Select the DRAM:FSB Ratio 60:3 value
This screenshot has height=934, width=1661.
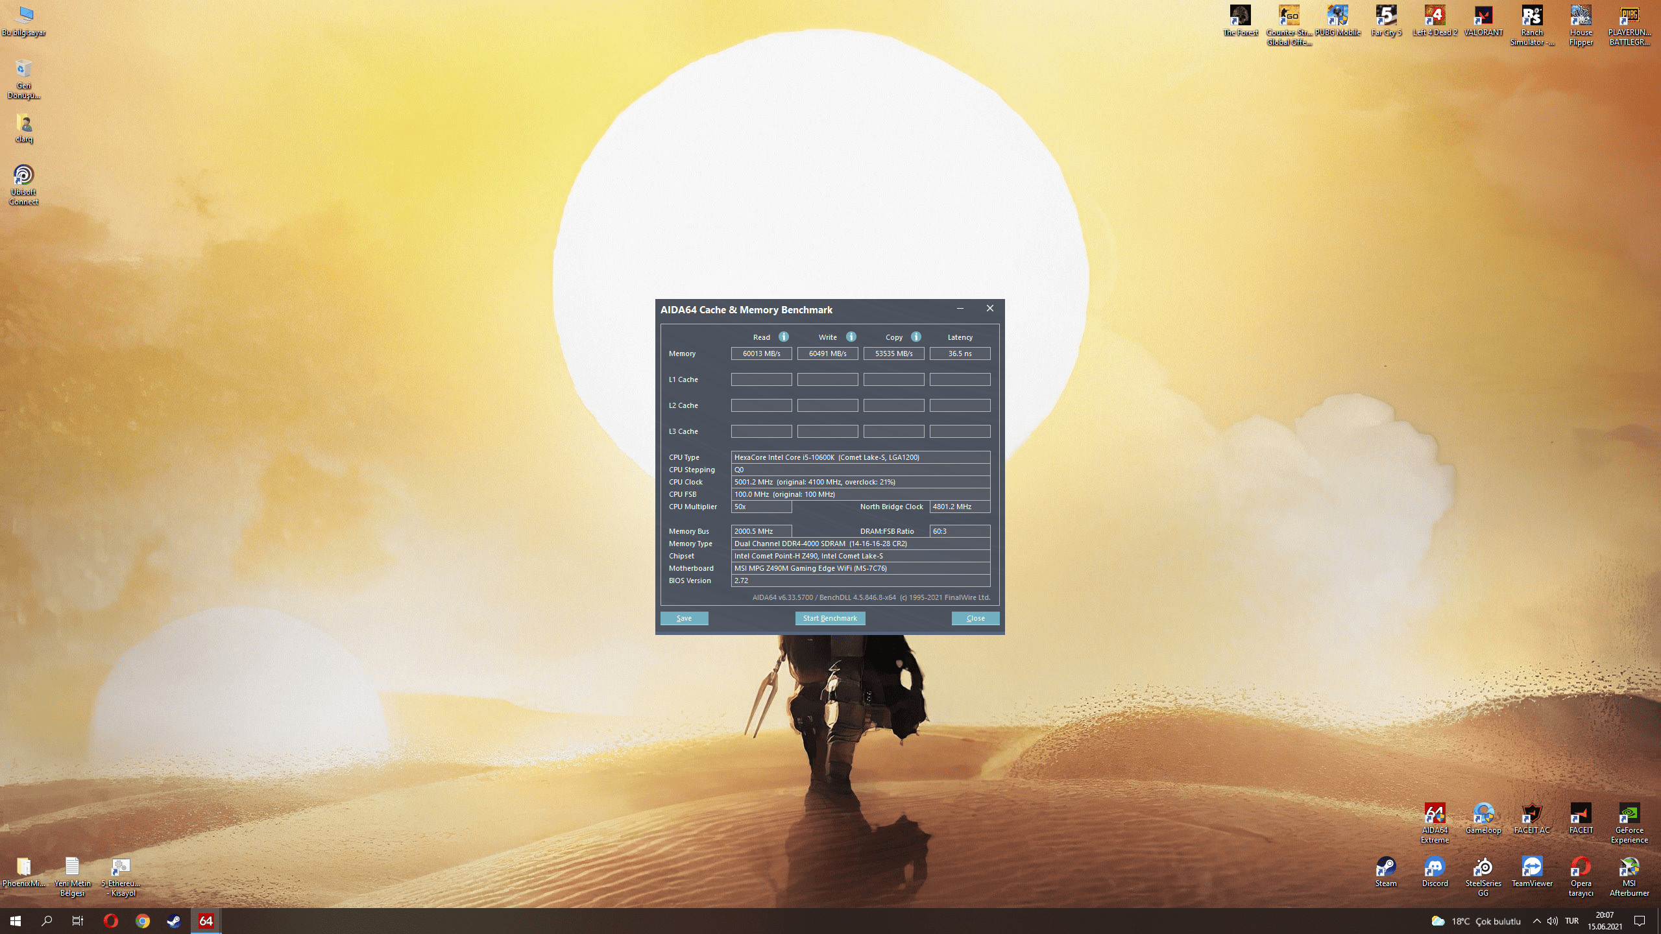coord(960,531)
